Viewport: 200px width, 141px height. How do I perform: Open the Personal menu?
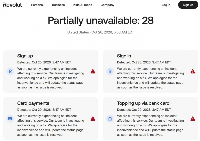[37, 5]
